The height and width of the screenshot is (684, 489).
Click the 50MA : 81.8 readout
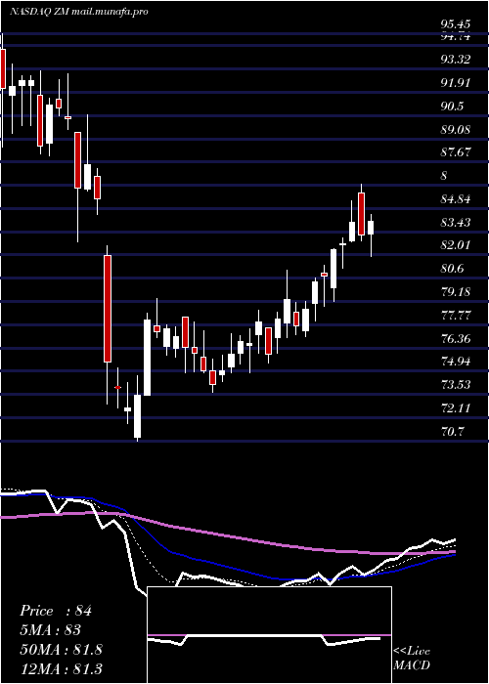click(61, 650)
